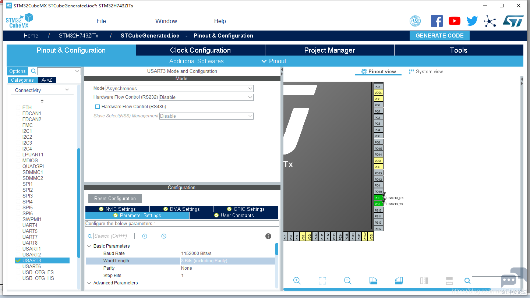Click the parameter list vertical scrollbar
Image resolution: width=530 pixels, height=298 pixels.
pyautogui.click(x=277, y=249)
